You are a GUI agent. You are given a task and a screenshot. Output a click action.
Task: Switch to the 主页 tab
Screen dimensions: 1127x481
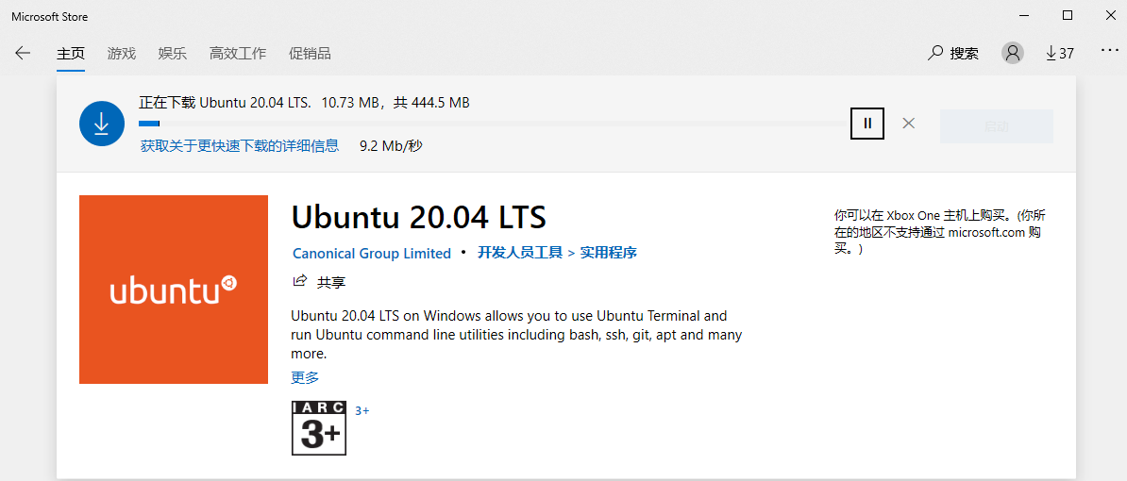[x=71, y=53]
